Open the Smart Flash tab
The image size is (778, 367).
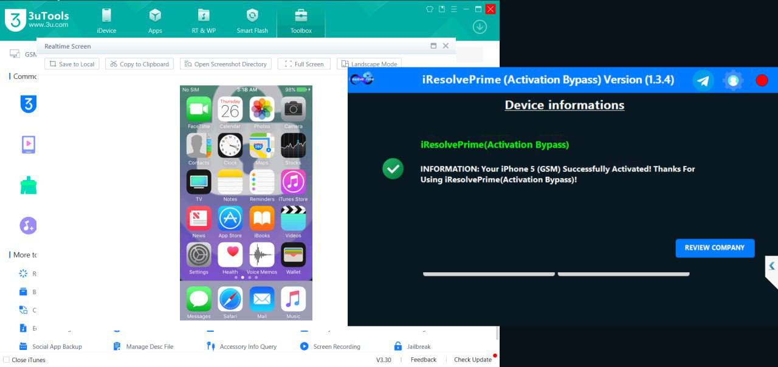(x=252, y=21)
